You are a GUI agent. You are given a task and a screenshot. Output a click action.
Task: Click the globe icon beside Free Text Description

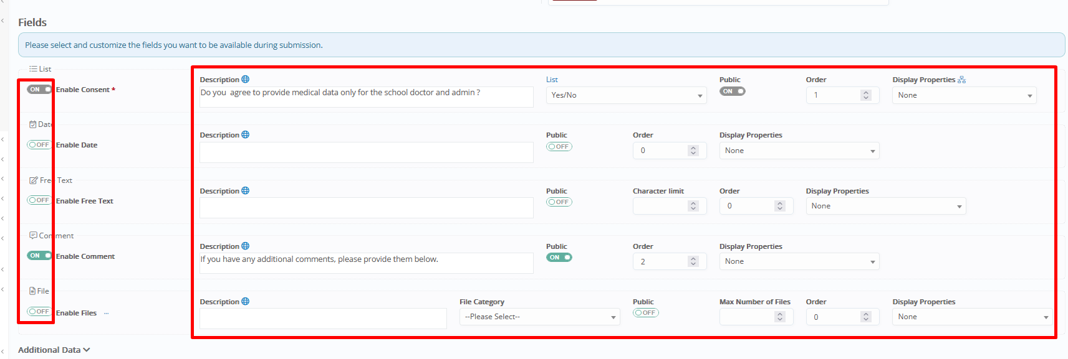click(245, 191)
